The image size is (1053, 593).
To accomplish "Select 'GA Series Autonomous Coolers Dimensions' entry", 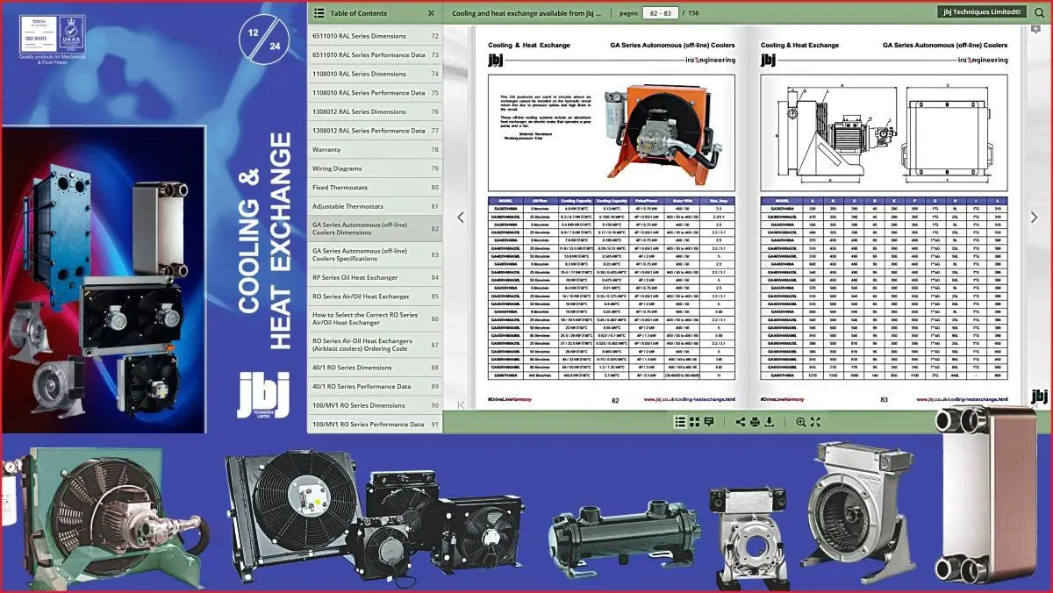I will (375, 228).
